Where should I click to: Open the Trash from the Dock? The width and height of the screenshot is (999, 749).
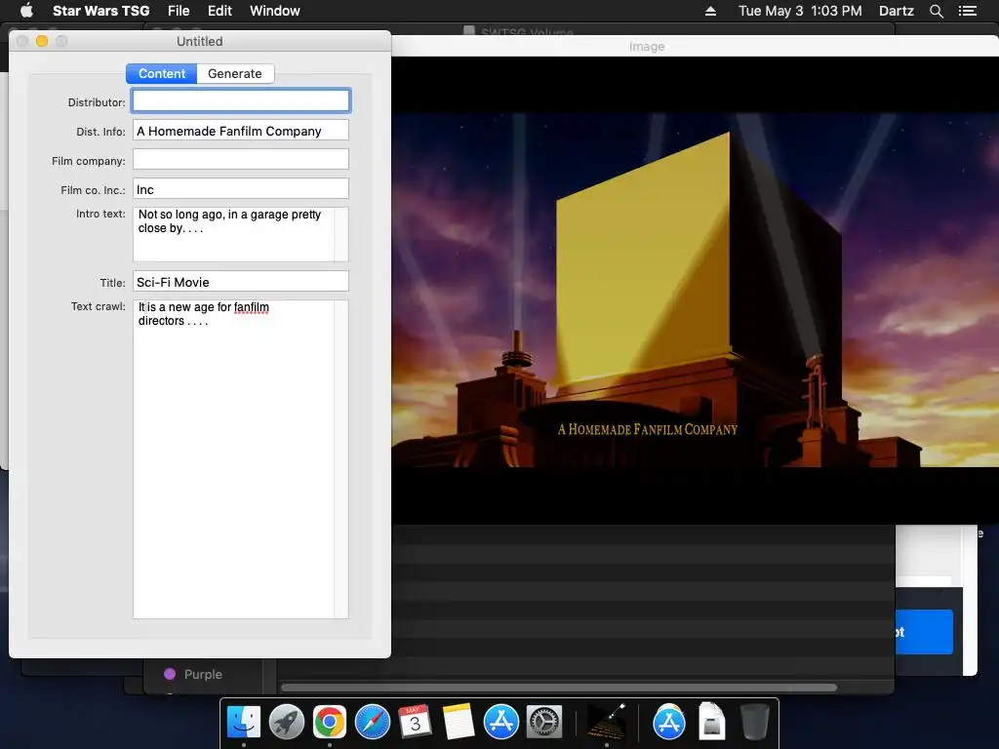tap(754, 722)
